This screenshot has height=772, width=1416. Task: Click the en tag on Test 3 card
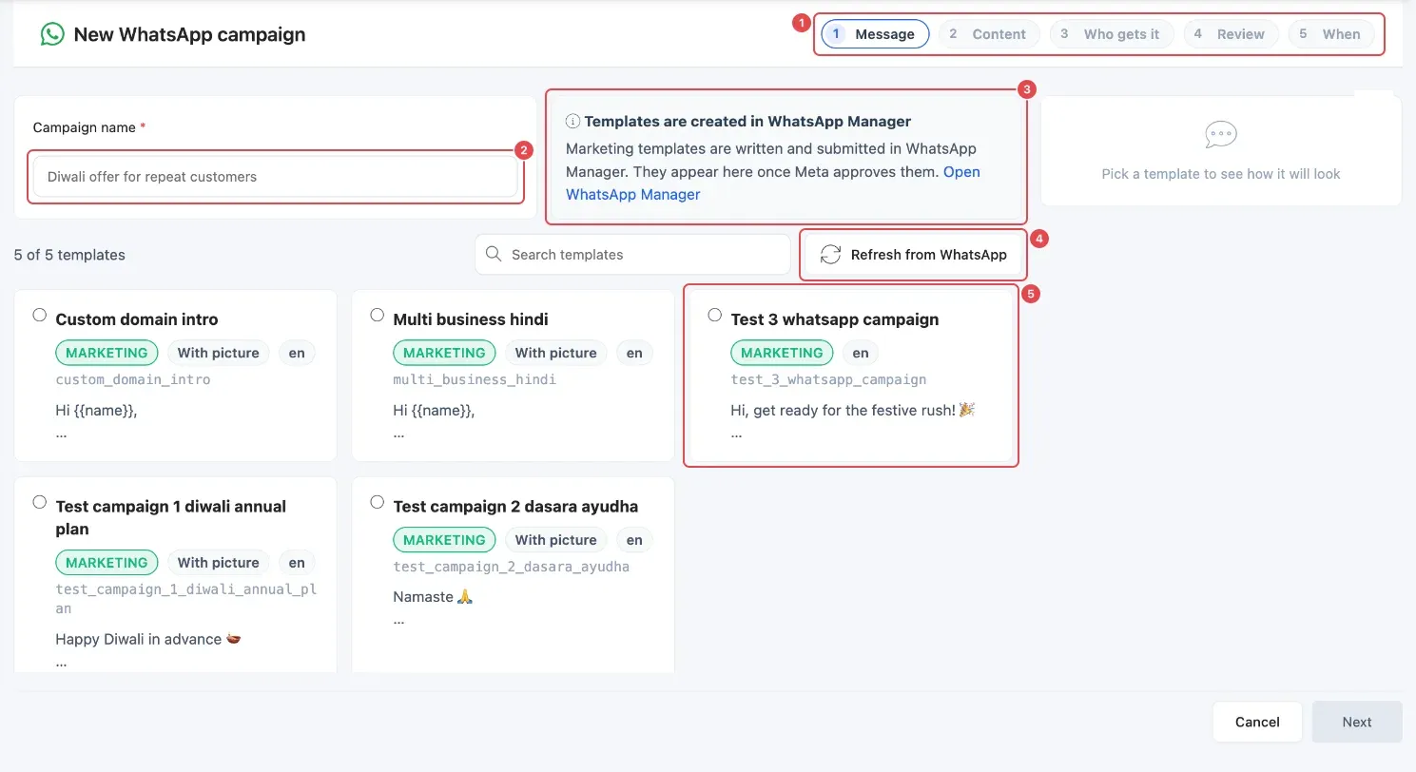pos(861,353)
